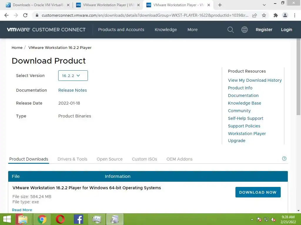Select the Product Downloads tab
This screenshot has height=225, width=301.
pyautogui.click(x=29, y=159)
